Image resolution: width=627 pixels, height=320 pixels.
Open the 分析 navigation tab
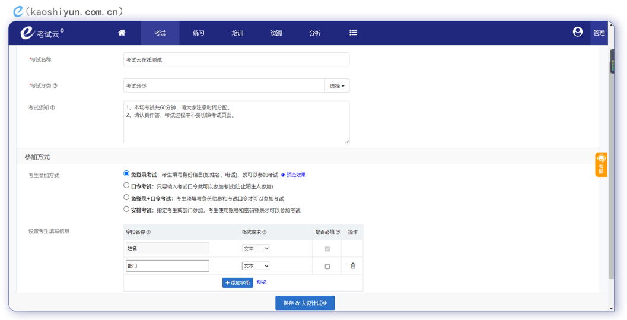[314, 33]
